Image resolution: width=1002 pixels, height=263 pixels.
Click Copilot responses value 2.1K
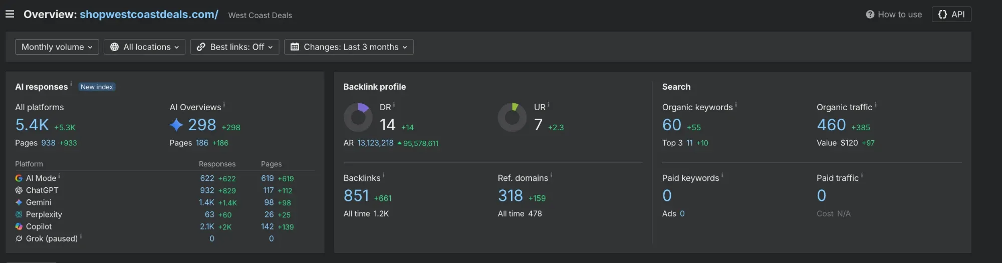207,226
